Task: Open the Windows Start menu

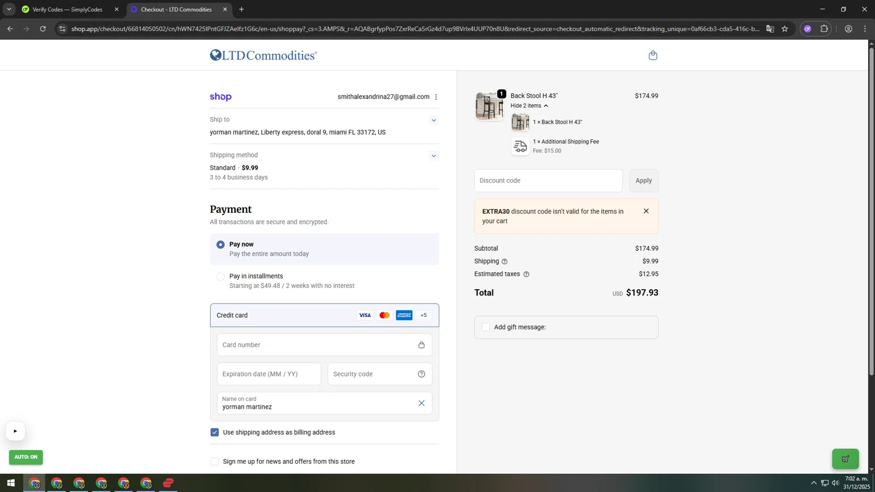Action: pyautogui.click(x=10, y=483)
